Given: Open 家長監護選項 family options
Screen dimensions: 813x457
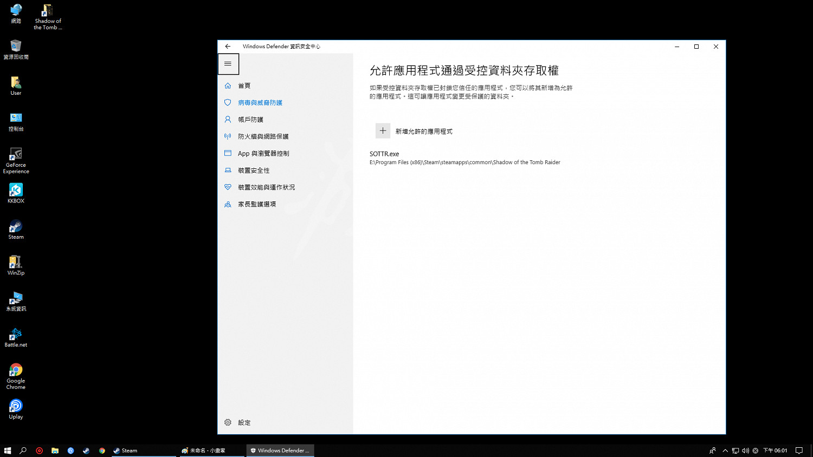Looking at the screenshot, I should point(256,204).
